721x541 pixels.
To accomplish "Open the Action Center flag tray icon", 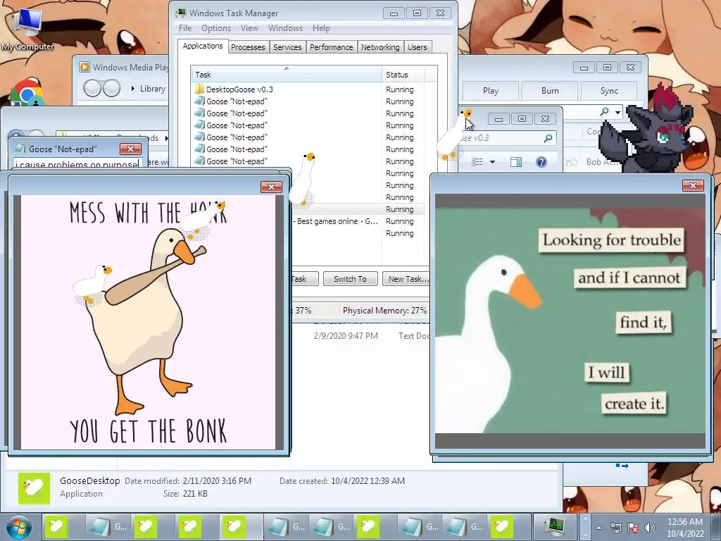I will click(x=633, y=528).
